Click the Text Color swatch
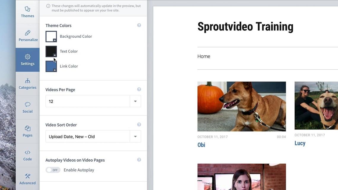 51,51
